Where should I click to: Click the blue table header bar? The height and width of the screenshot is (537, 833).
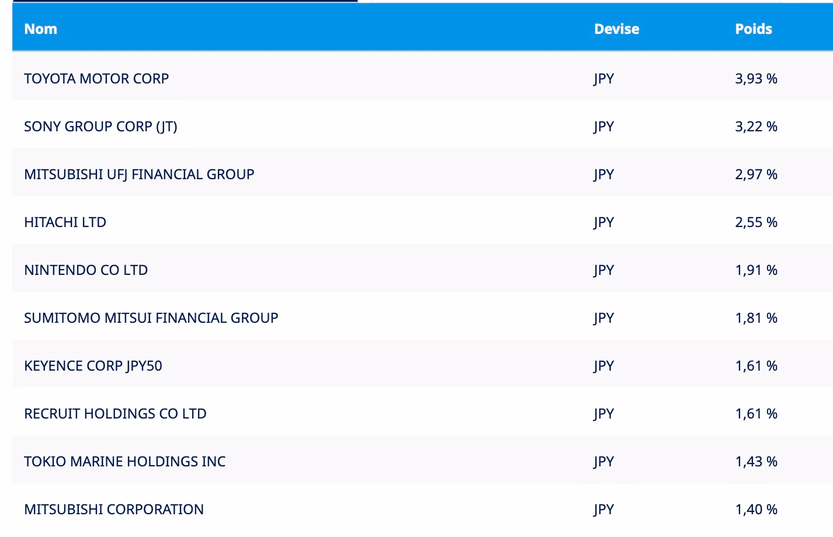[x=409, y=29]
